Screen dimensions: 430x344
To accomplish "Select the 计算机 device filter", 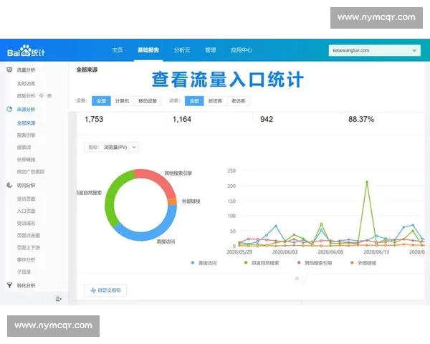I will [122, 101].
